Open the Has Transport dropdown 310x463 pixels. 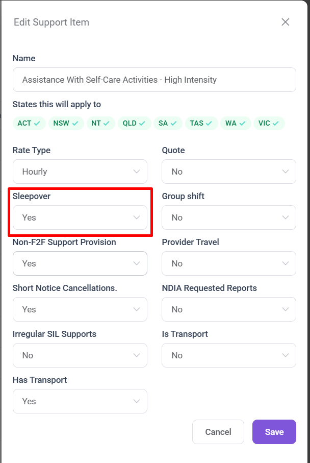pyautogui.click(x=80, y=401)
